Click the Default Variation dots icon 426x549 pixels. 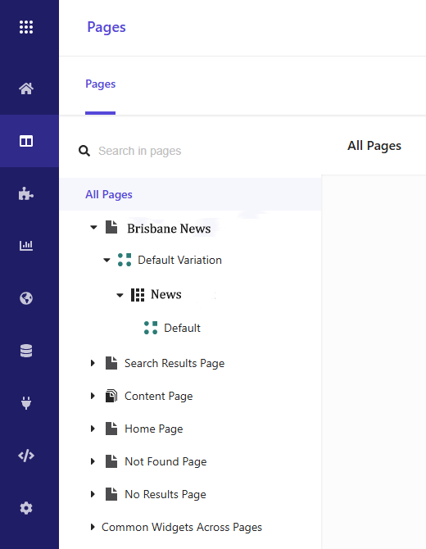coord(125,260)
